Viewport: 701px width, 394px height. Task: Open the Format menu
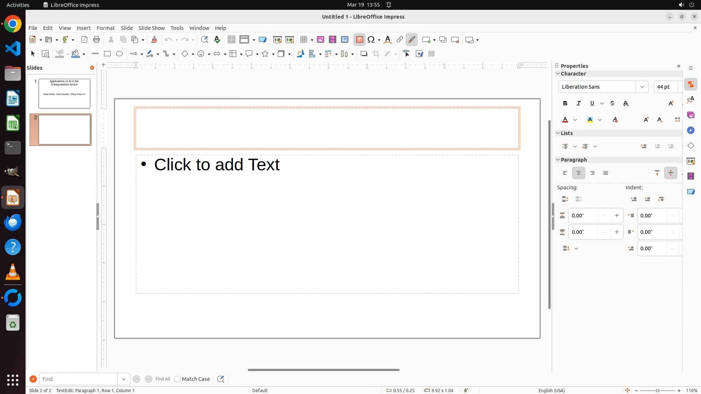[x=106, y=28]
